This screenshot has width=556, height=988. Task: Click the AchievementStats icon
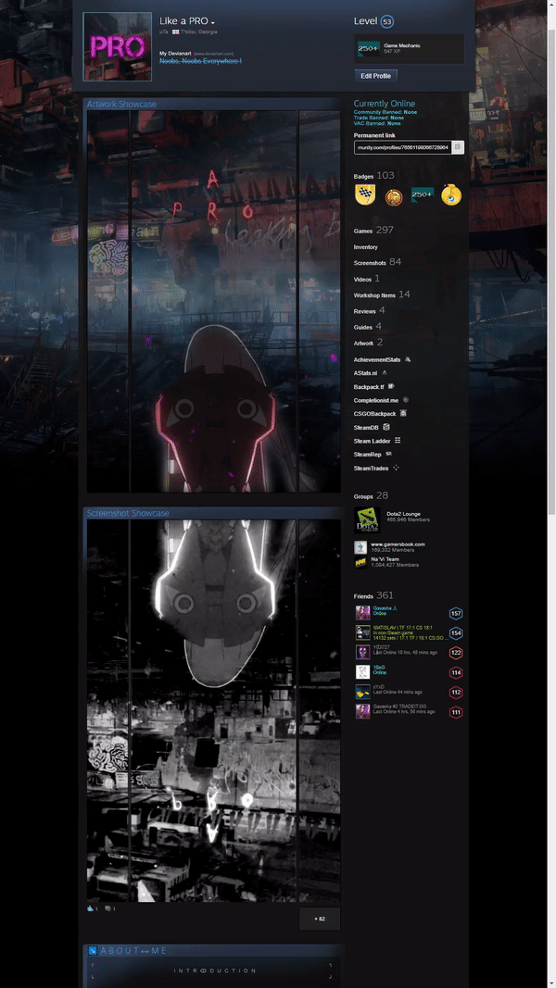407,360
